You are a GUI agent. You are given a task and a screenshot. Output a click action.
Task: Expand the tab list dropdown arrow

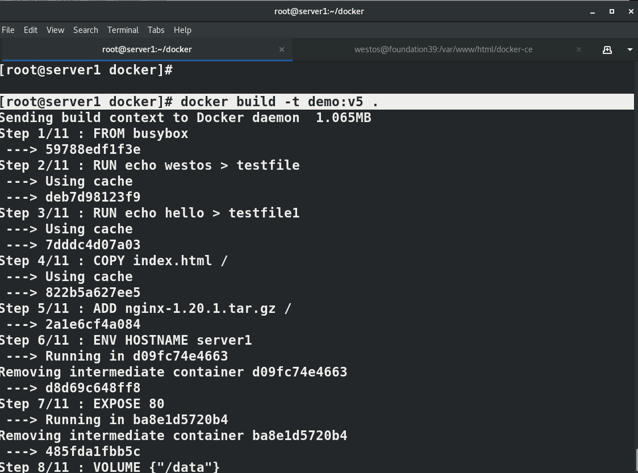(630, 49)
